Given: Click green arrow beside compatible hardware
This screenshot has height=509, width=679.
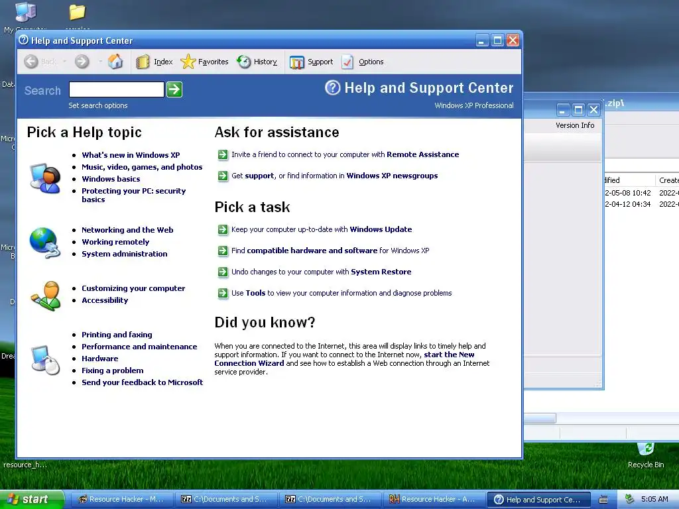Looking at the screenshot, I should point(223,251).
